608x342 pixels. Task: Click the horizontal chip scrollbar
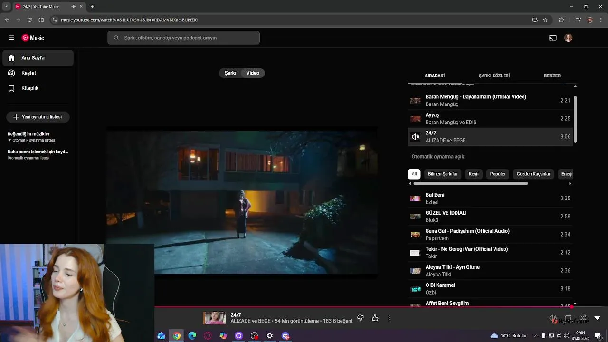click(x=471, y=183)
